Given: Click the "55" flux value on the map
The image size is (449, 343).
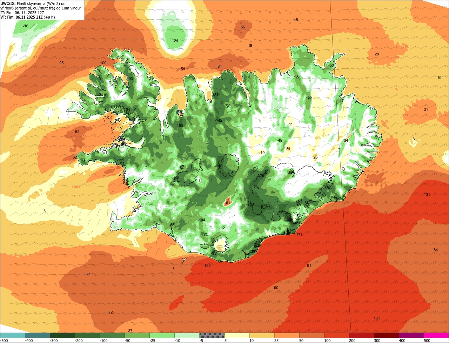Looking at the screenshot, I should tap(243, 27).
